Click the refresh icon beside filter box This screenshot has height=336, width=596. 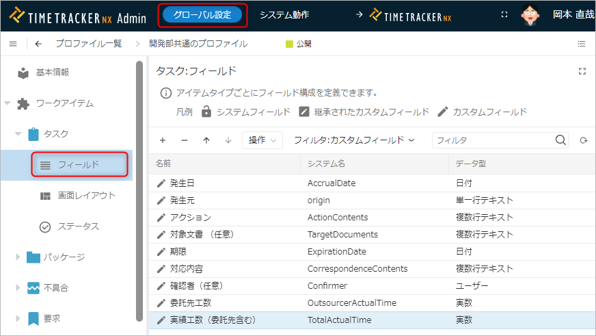tap(583, 140)
